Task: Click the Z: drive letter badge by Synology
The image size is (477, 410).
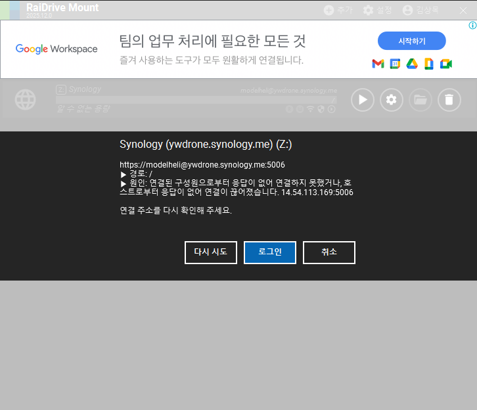Action: click(60, 89)
